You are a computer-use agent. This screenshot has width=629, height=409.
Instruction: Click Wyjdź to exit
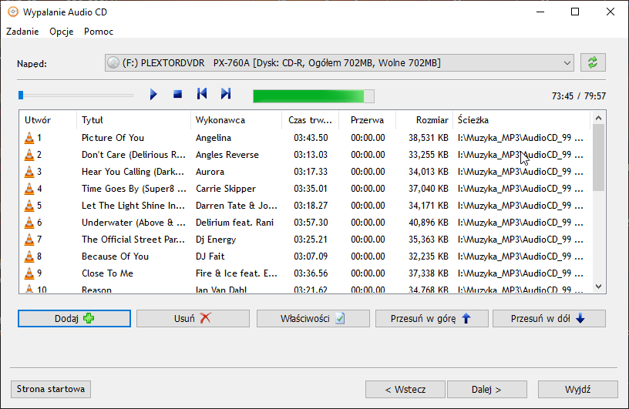577,389
